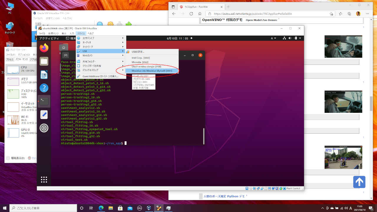Launch LibreOffice Writer from the Ubuntu dock
This screenshot has height=212, width=377.
point(44,75)
